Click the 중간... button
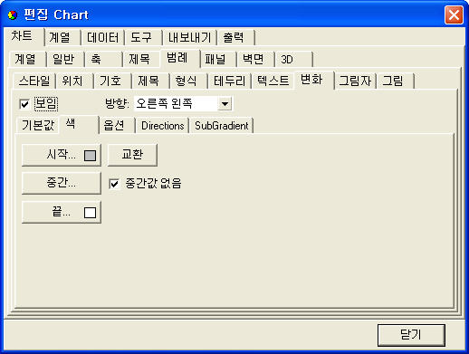Viewport: 469px width, 354px height. (x=62, y=183)
